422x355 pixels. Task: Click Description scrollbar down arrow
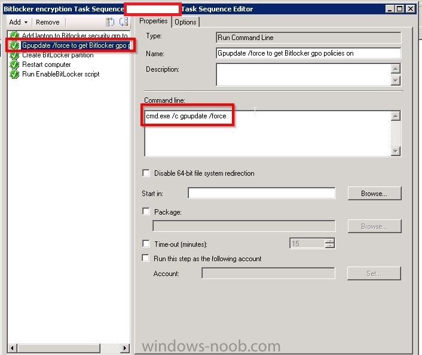point(395,81)
